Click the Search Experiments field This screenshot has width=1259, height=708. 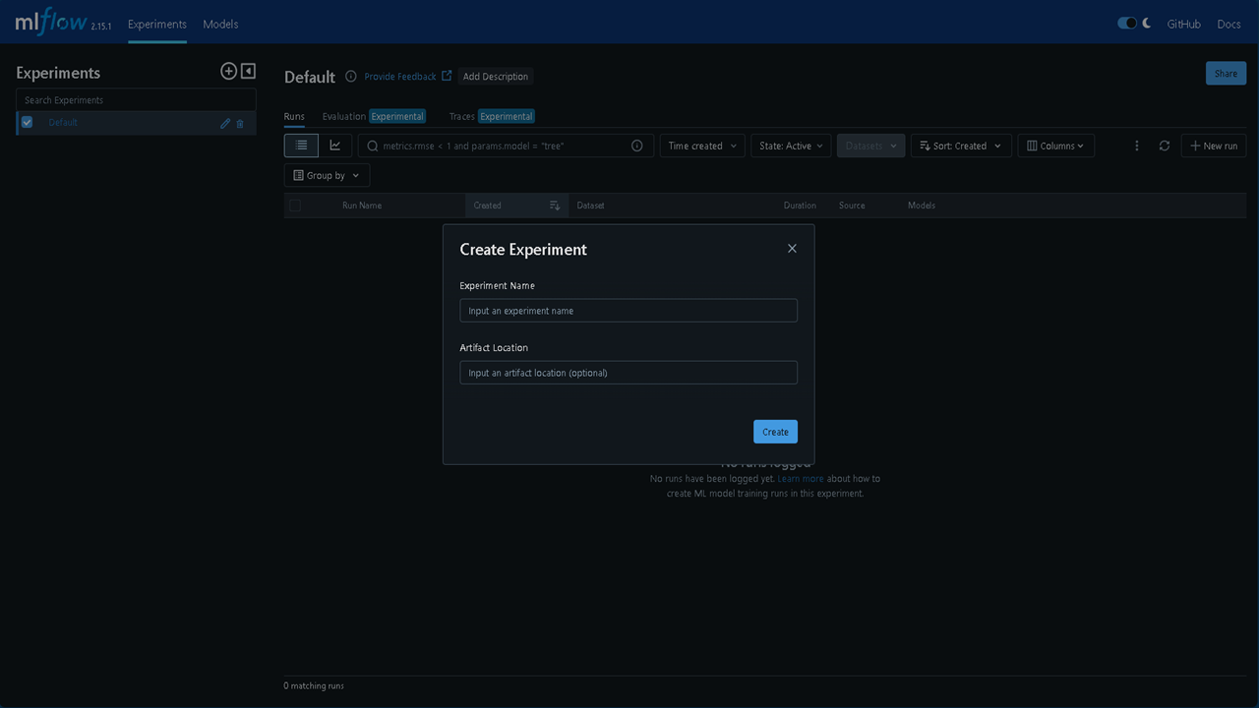tap(136, 99)
